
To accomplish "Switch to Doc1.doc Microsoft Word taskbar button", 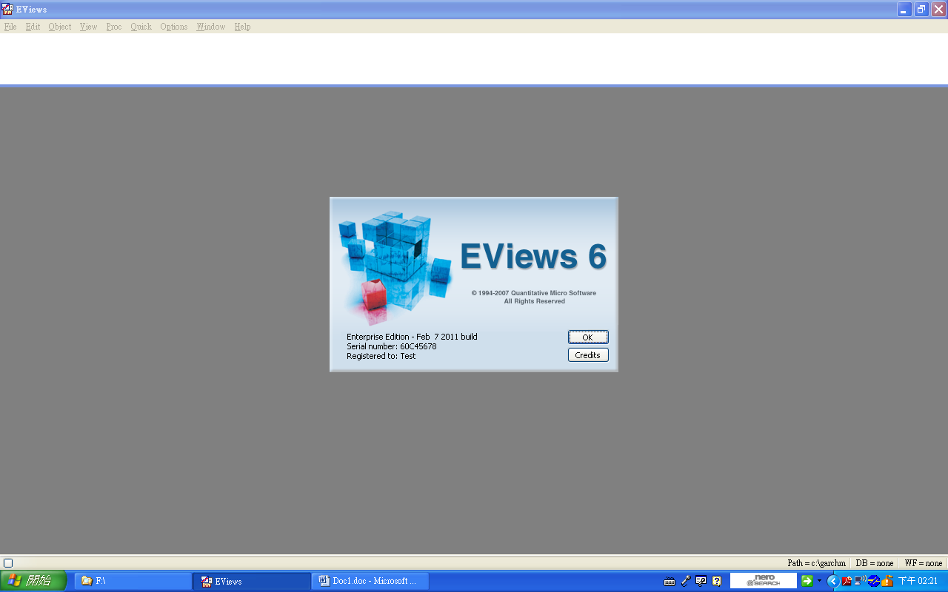I will (370, 581).
